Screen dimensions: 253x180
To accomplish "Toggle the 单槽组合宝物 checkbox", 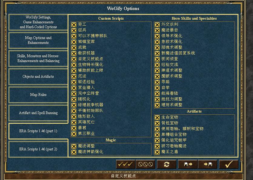I will tap(157, 135).
